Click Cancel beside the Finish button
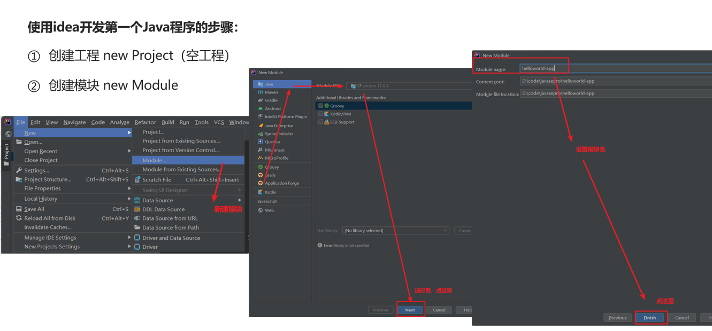 682,318
